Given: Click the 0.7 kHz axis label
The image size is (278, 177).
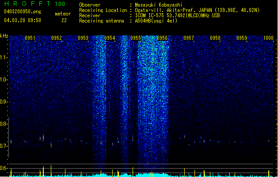Looking at the screenshot, I should tap(4, 146).
